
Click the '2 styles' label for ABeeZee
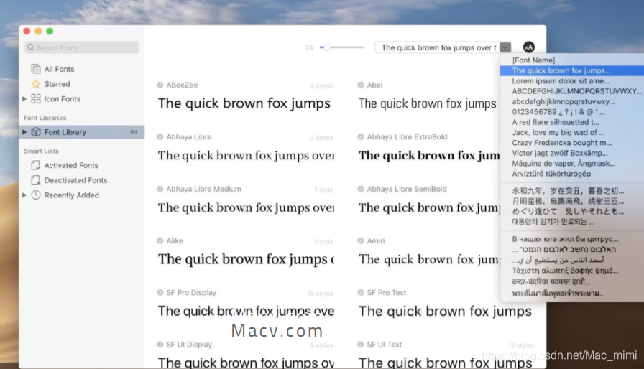coord(321,85)
